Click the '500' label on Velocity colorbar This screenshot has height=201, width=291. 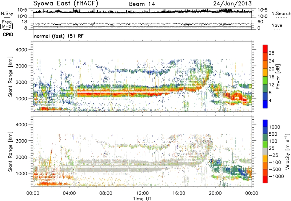click(x=273, y=134)
